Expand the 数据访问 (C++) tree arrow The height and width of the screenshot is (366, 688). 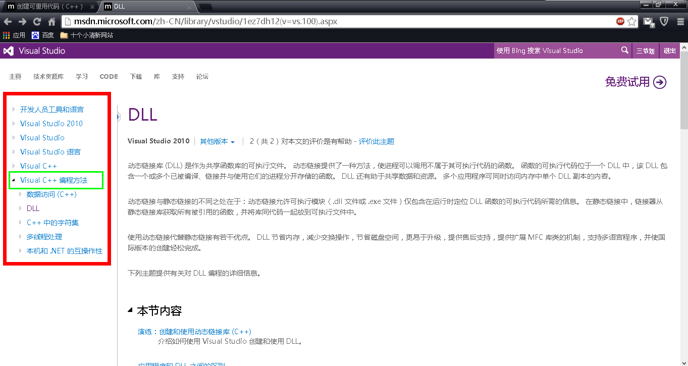[20, 194]
